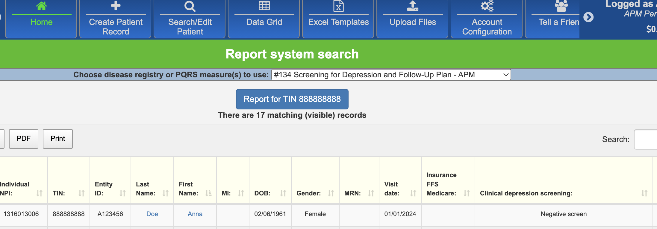Open the disease registry measure dropdown
The height and width of the screenshot is (229, 657).
[391, 75]
